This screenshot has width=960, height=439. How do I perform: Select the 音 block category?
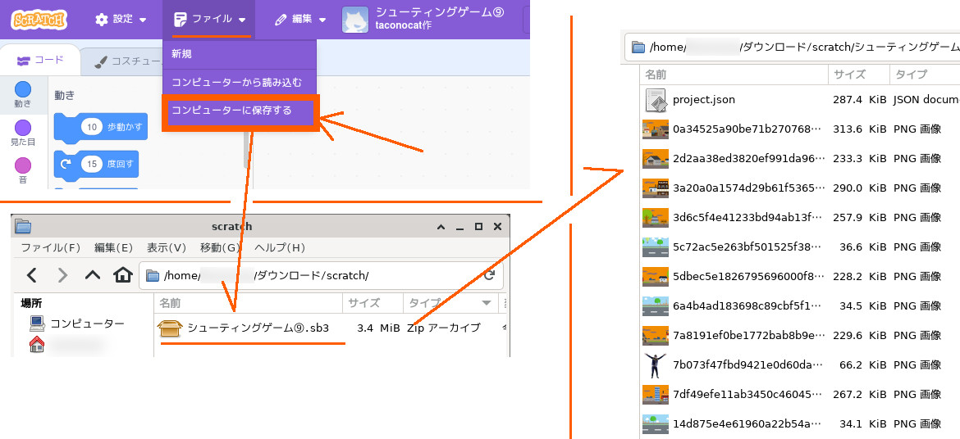[x=23, y=170]
